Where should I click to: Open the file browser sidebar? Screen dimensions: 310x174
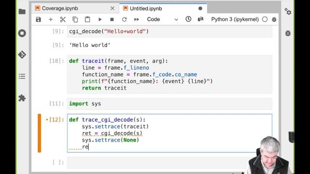pos(22,12)
